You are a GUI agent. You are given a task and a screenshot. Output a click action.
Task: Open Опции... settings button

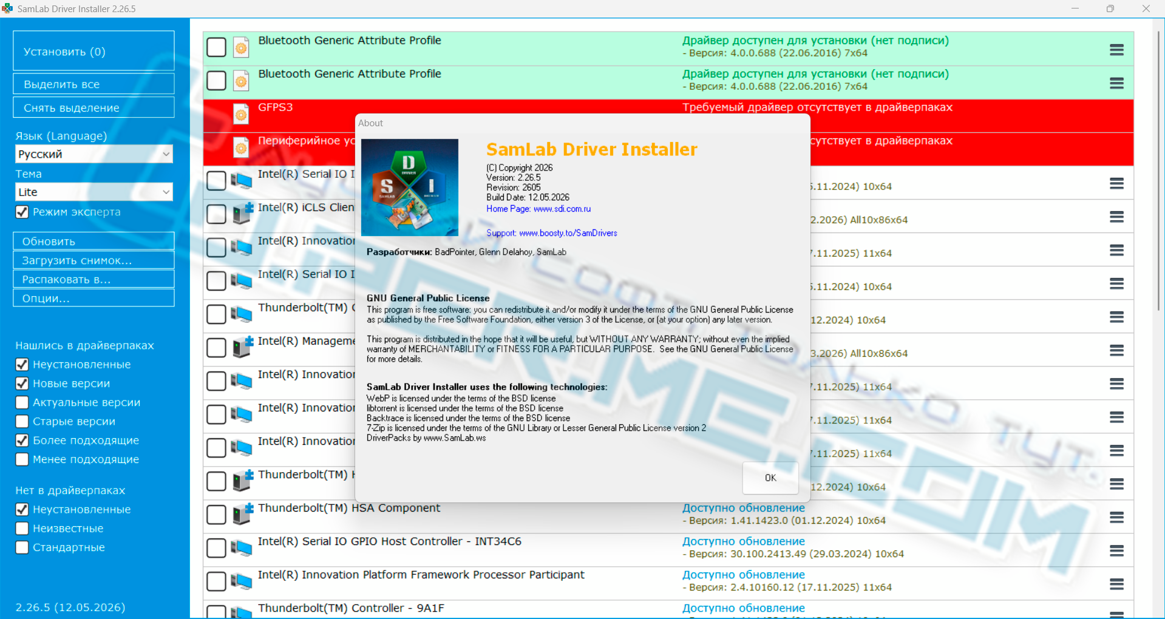93,298
